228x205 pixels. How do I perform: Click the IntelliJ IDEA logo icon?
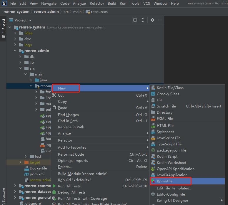point(4,3)
